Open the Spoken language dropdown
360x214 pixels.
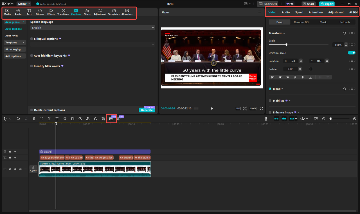(x=93, y=27)
